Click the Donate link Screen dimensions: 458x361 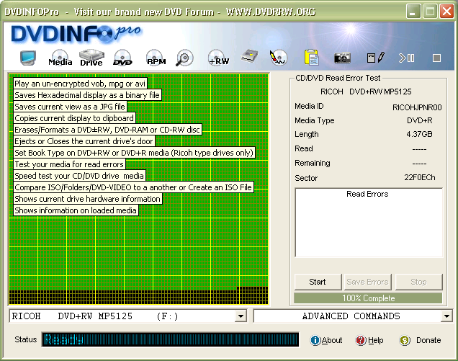pos(421,340)
